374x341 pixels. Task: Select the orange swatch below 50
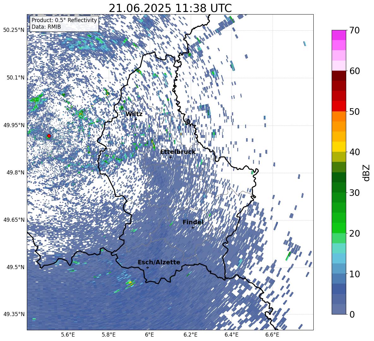click(x=339, y=116)
